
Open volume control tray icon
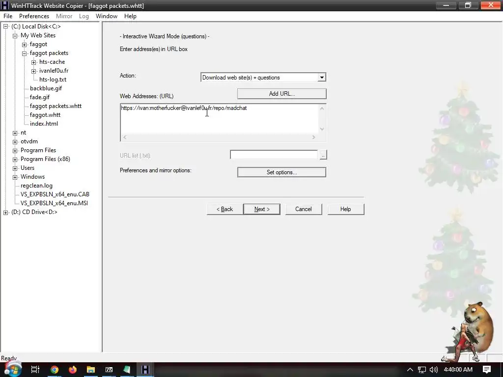click(433, 370)
